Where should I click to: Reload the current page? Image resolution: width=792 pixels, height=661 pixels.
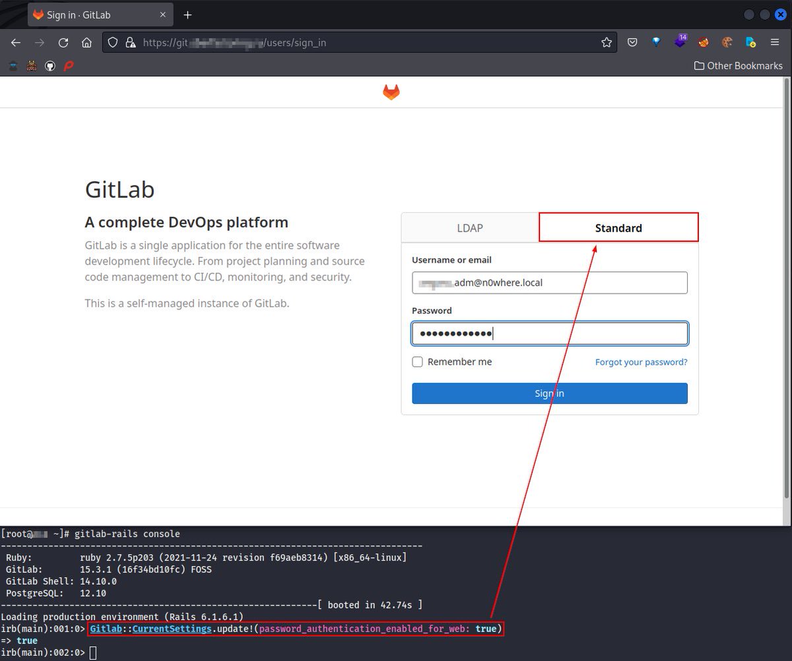[x=63, y=43]
